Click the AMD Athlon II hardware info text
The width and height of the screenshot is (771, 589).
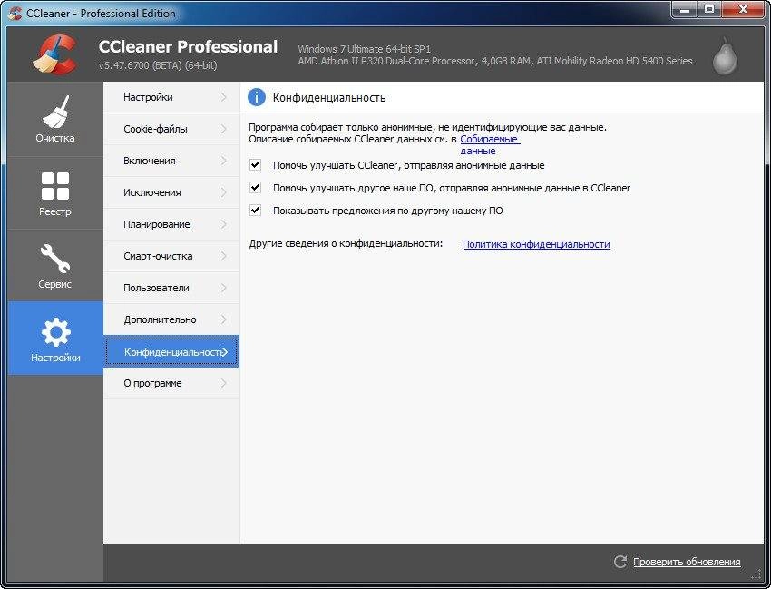pos(495,61)
